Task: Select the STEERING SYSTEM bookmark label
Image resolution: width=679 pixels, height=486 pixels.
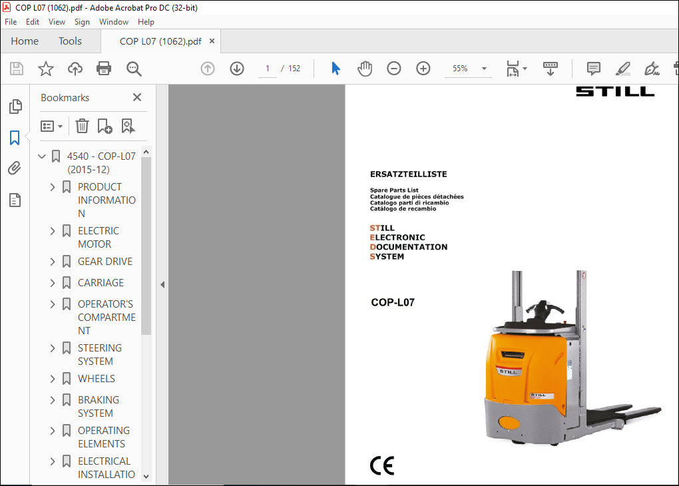Action: (x=100, y=355)
